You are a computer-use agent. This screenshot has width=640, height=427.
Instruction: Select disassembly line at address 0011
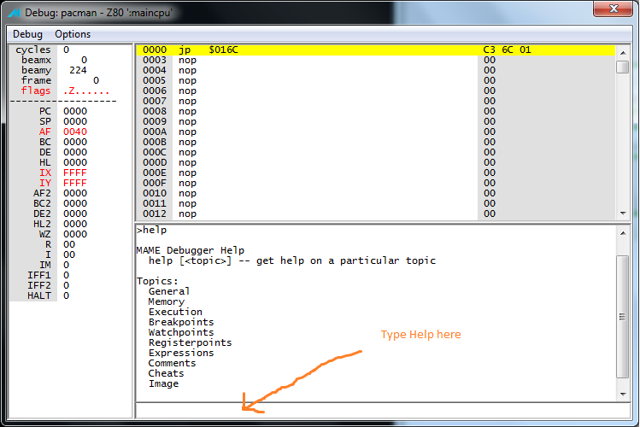375,203
